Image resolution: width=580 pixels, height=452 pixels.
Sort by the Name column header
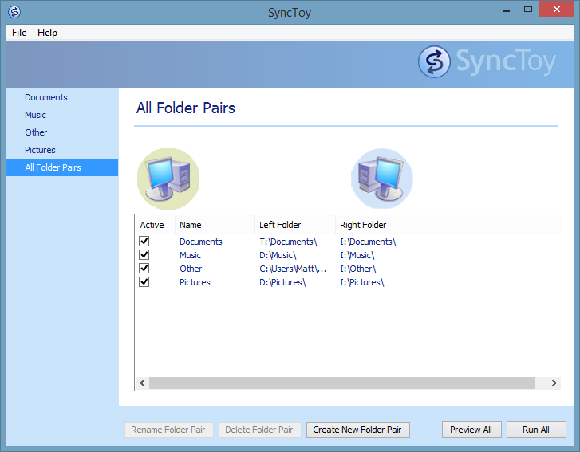click(x=215, y=225)
